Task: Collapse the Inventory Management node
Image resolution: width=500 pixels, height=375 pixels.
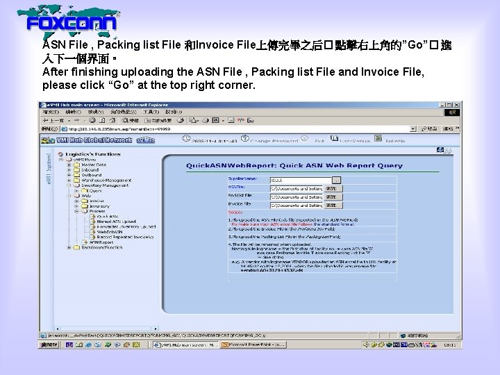Action: 69,185
